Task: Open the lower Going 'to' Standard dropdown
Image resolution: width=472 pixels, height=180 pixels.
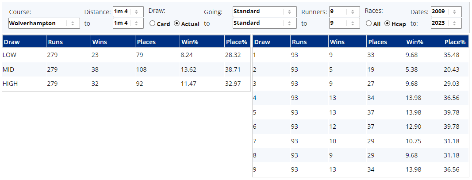Action: coord(264,23)
